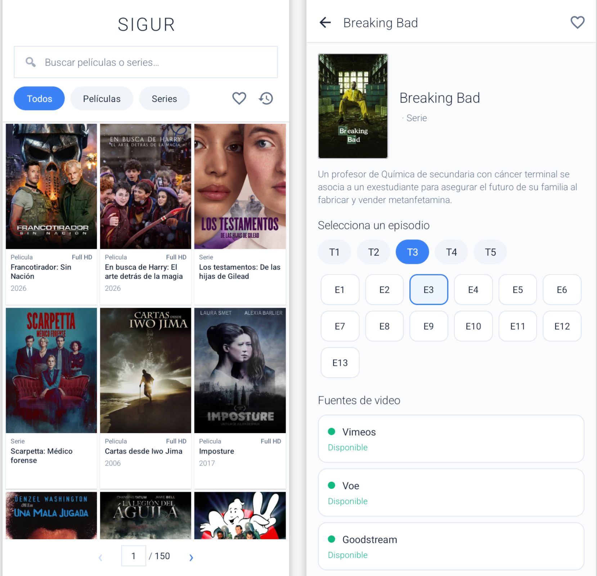Go to previous page arrow

[100, 557]
